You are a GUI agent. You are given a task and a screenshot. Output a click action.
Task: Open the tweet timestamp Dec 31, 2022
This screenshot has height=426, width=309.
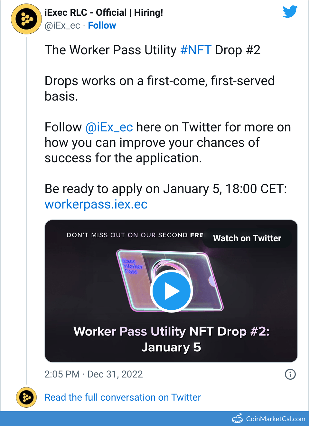click(x=93, y=374)
